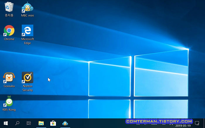Open the Windows Start menu
205x128 pixels.
[x=6, y=123]
